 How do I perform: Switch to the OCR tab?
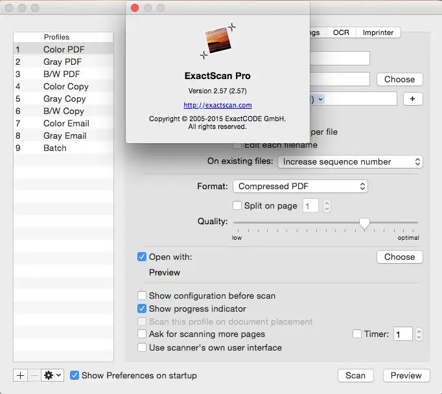point(341,32)
